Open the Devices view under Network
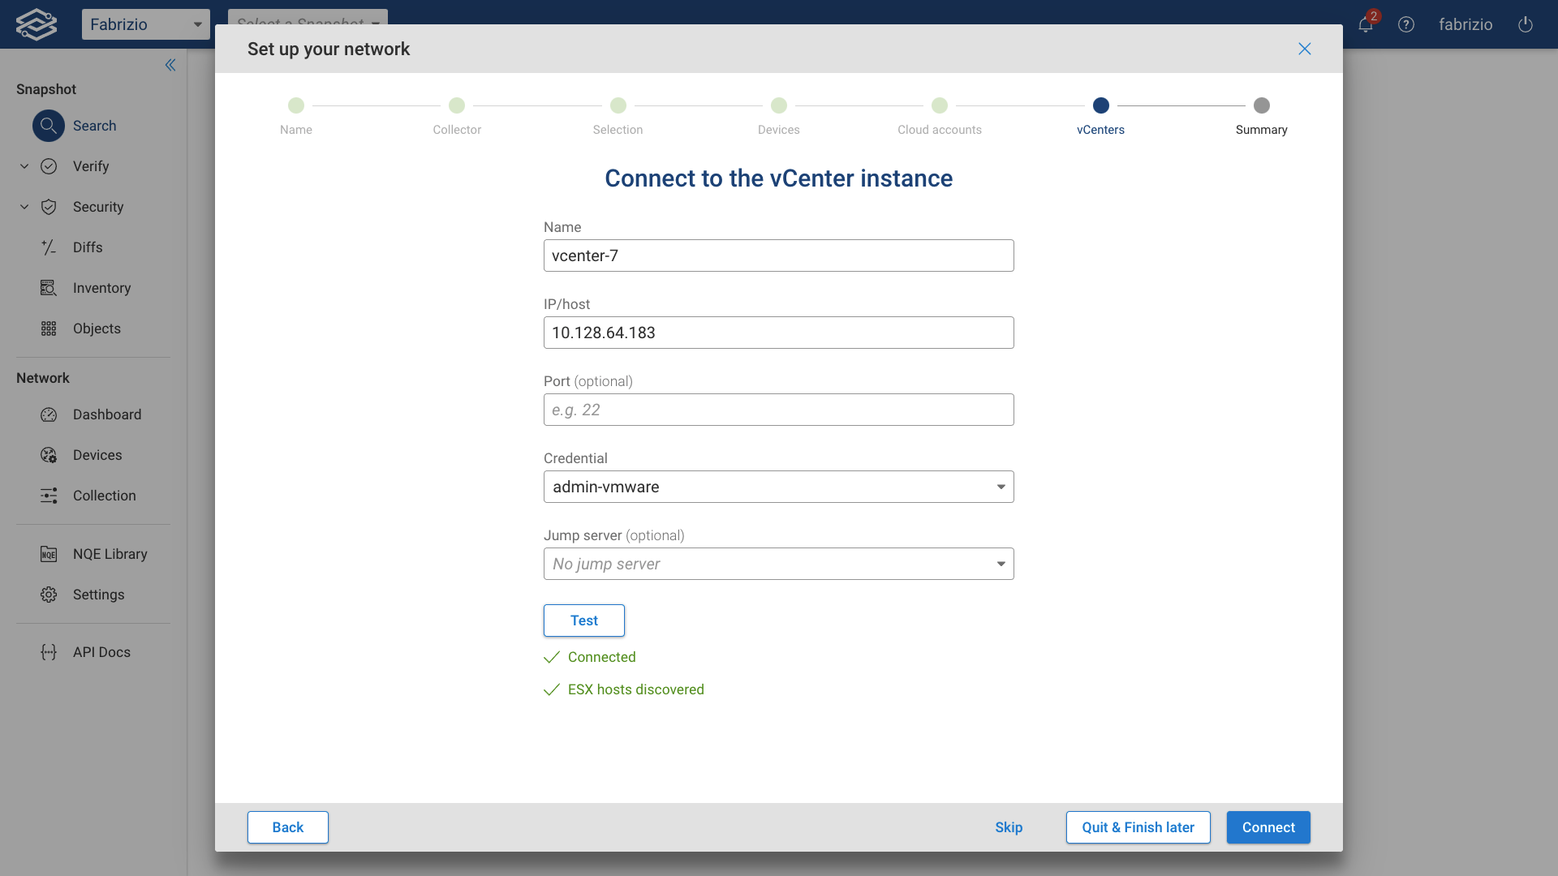 point(97,455)
